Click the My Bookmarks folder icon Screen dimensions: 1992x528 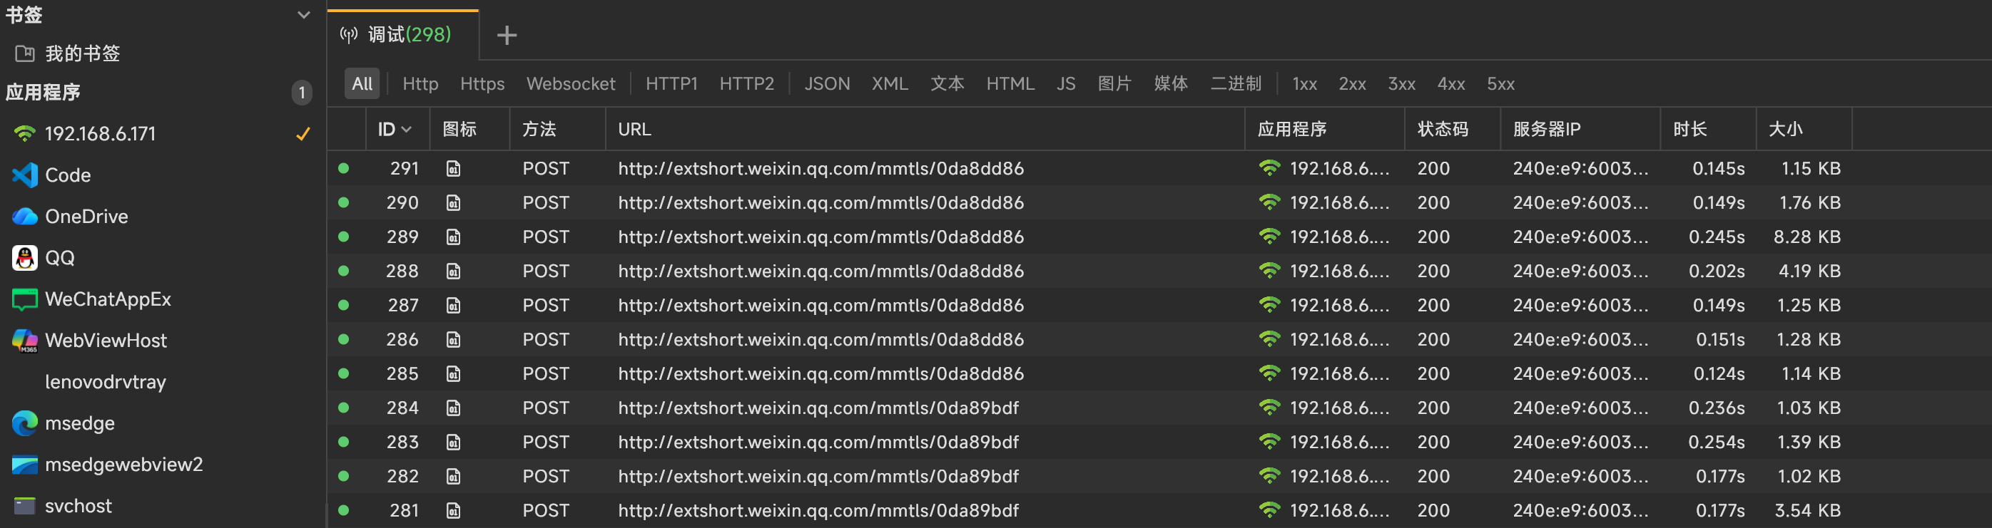click(25, 53)
